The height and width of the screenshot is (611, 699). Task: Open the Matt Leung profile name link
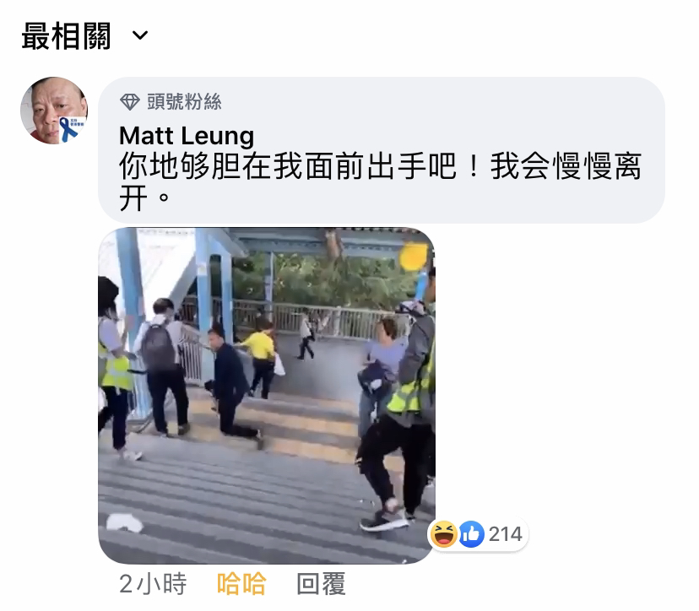(x=187, y=136)
